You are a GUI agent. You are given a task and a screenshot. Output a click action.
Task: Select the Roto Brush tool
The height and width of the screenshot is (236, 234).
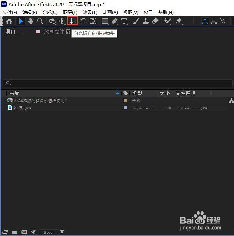point(167,21)
